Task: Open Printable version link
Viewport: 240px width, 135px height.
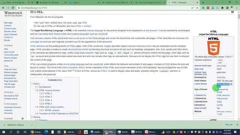Action: point(11,99)
